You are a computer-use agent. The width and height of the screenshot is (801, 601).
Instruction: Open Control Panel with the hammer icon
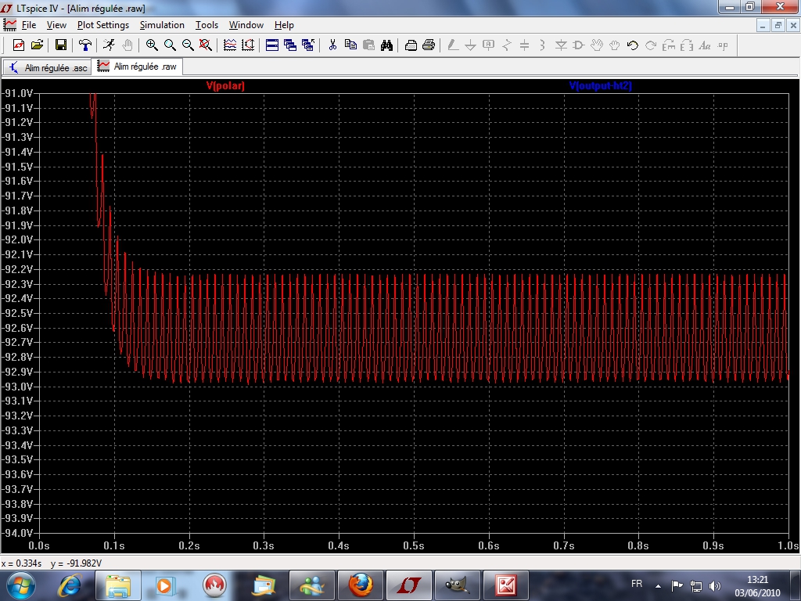coord(85,45)
